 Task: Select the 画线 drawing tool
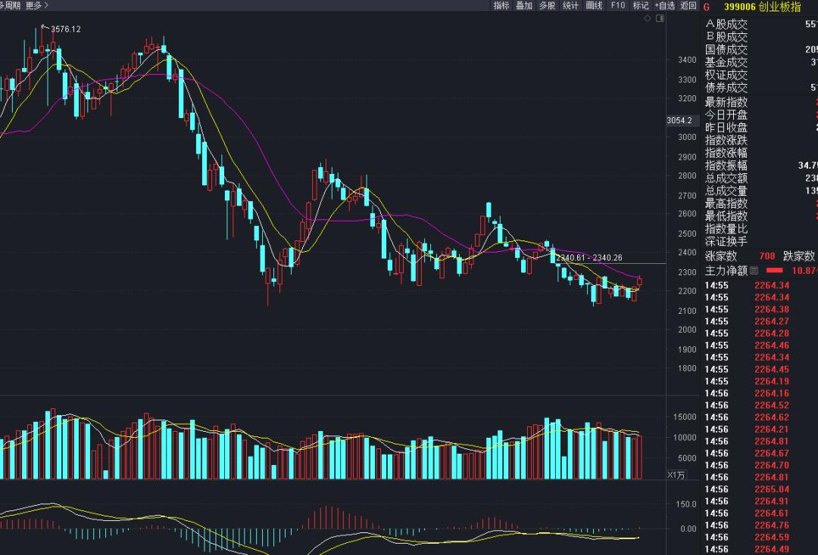(x=594, y=5)
